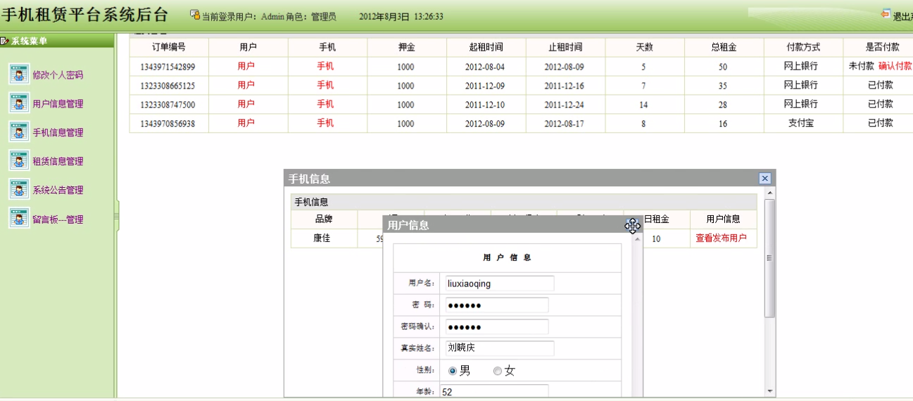Click the logout arrow icon at top right

click(886, 14)
